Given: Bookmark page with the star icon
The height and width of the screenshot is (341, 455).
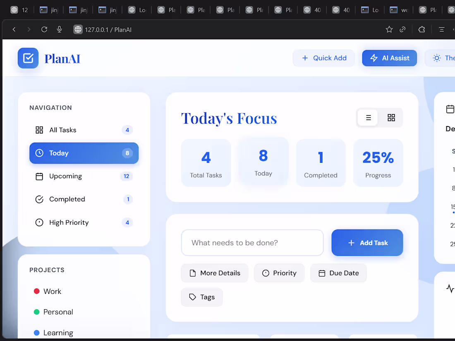Looking at the screenshot, I should [389, 29].
